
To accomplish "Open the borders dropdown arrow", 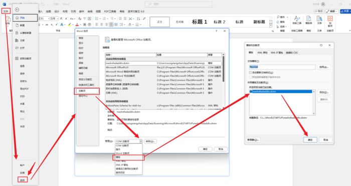I will pyautogui.click(x=140, y=25).
